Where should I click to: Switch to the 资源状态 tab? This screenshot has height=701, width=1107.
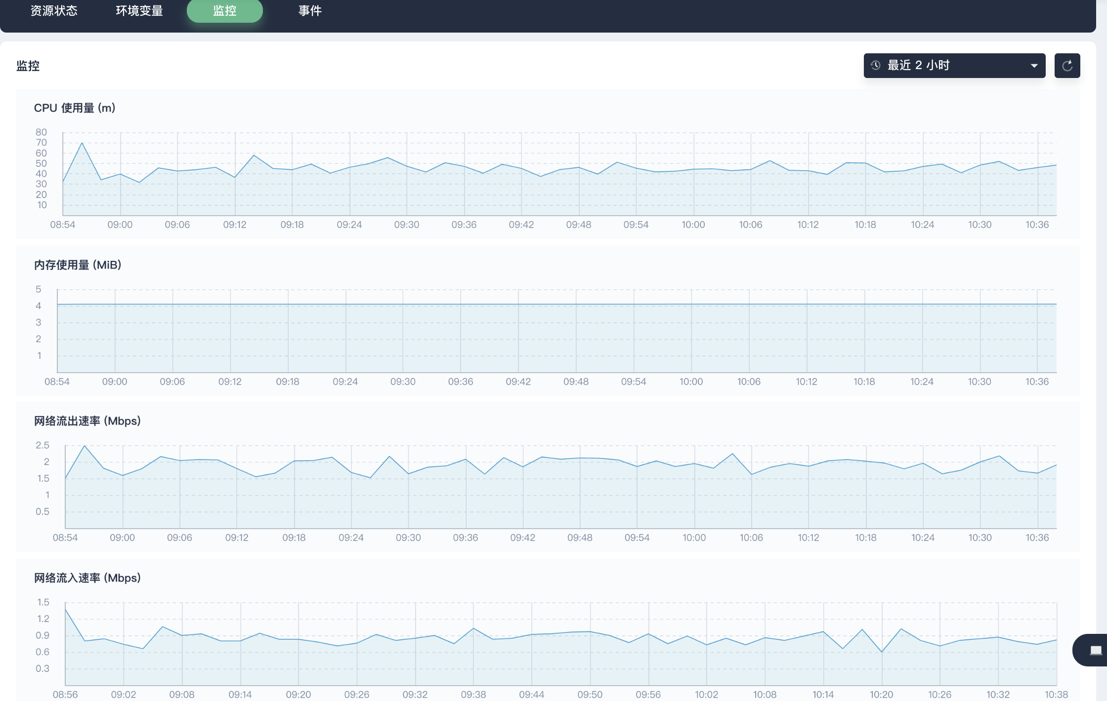54,11
